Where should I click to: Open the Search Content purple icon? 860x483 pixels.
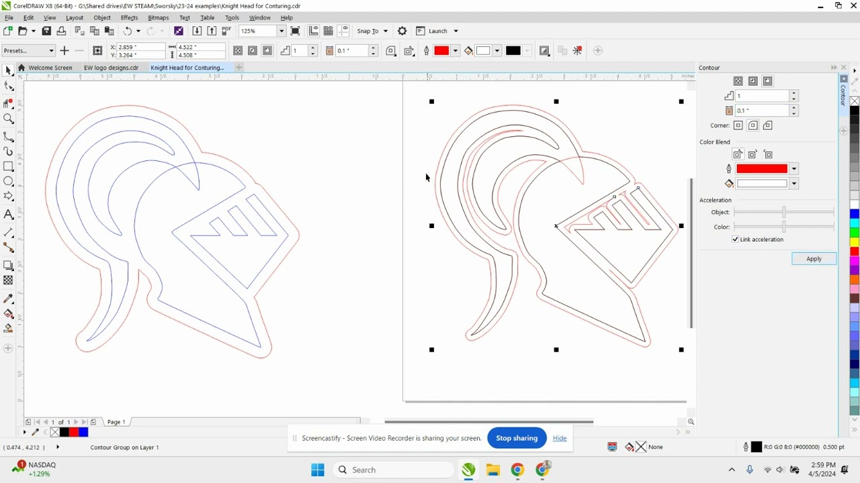tap(178, 31)
